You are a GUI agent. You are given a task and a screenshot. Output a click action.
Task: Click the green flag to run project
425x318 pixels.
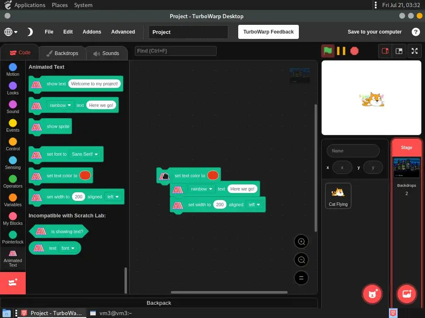click(328, 51)
